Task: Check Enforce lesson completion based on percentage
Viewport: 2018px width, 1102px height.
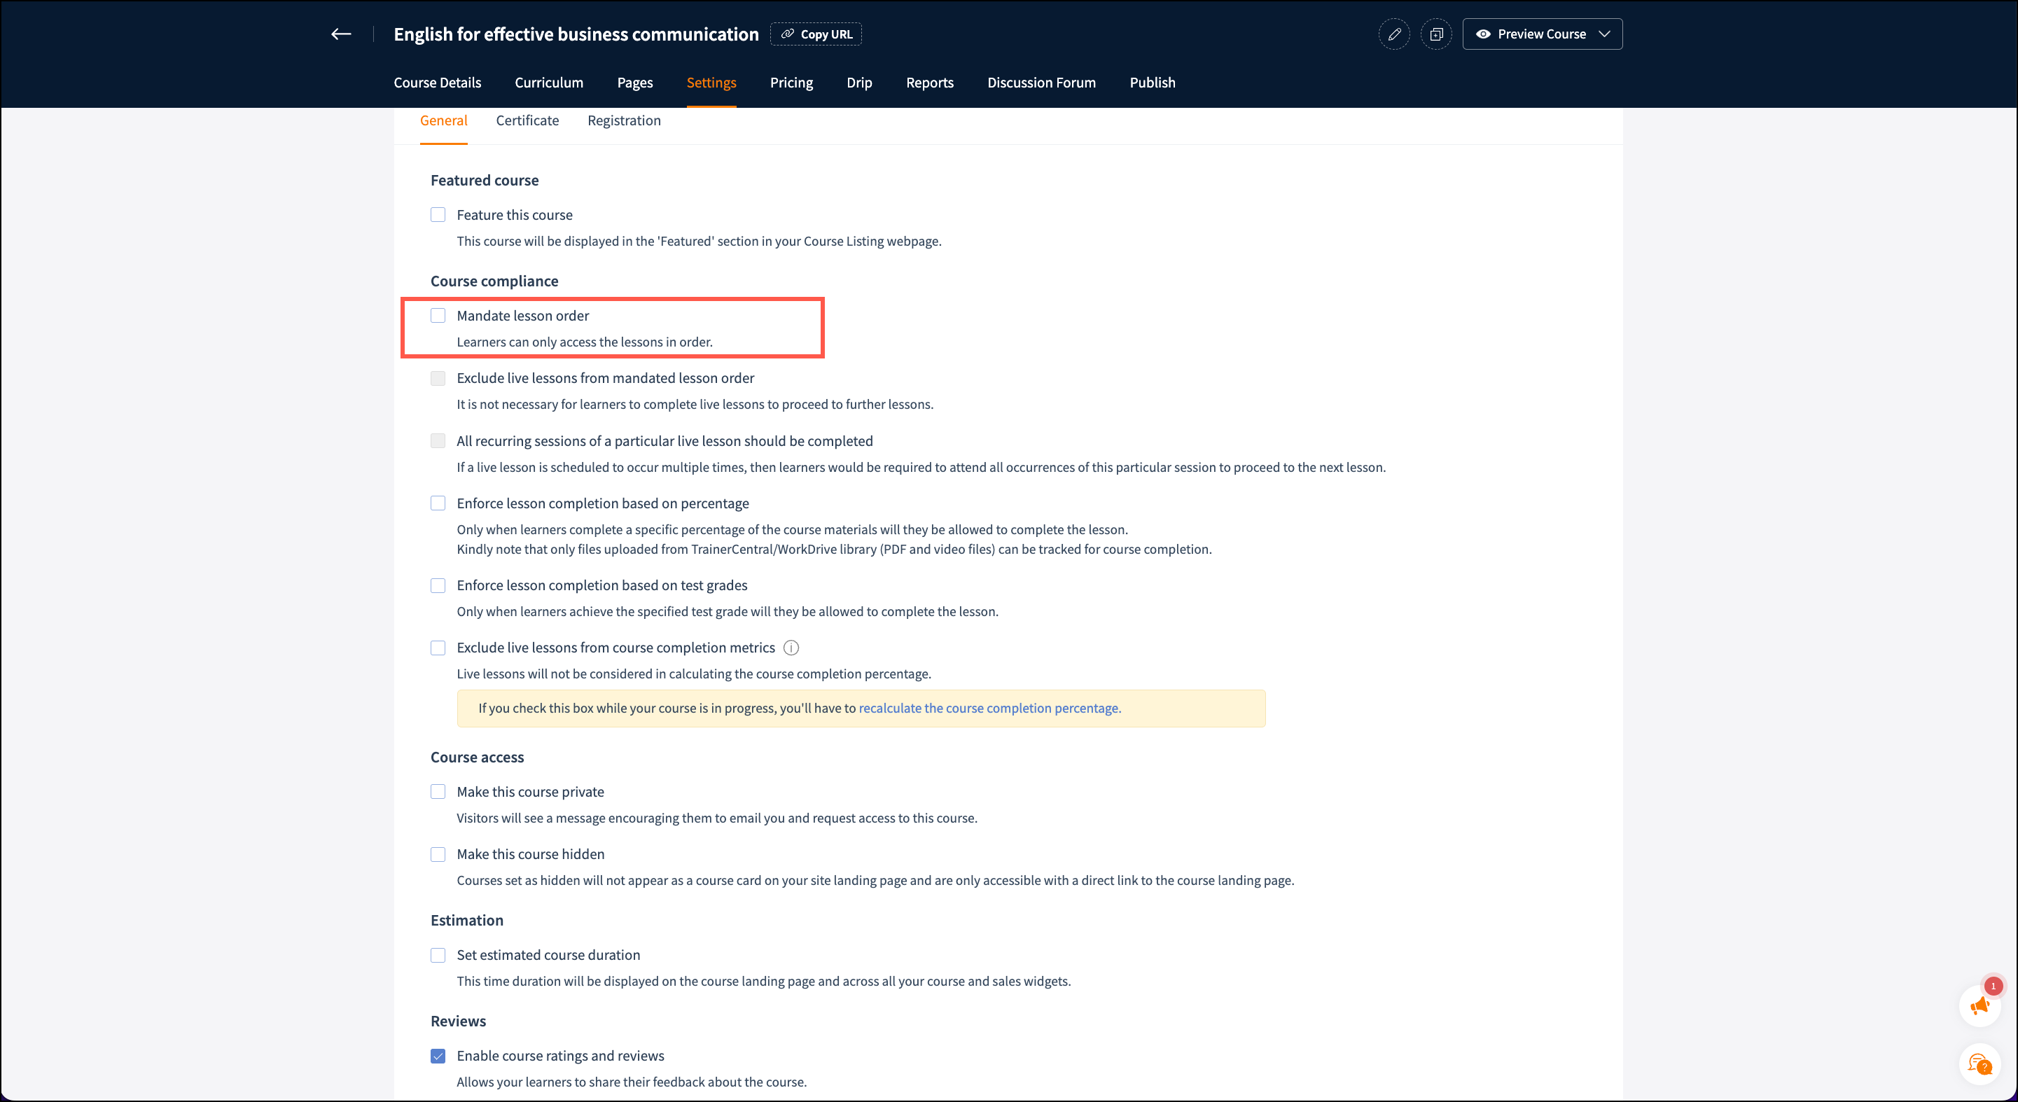Action: (x=438, y=503)
